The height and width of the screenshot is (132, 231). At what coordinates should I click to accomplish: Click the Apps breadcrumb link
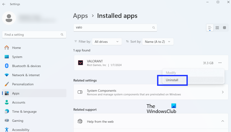tap(81, 16)
